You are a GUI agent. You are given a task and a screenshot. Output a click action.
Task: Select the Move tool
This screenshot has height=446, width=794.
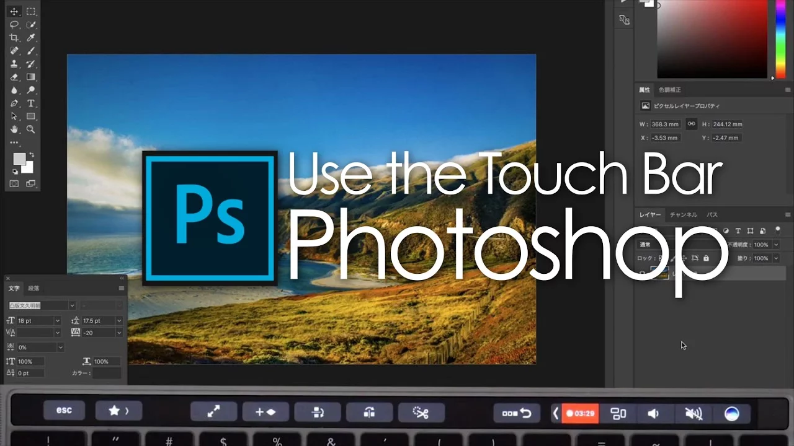(14, 12)
